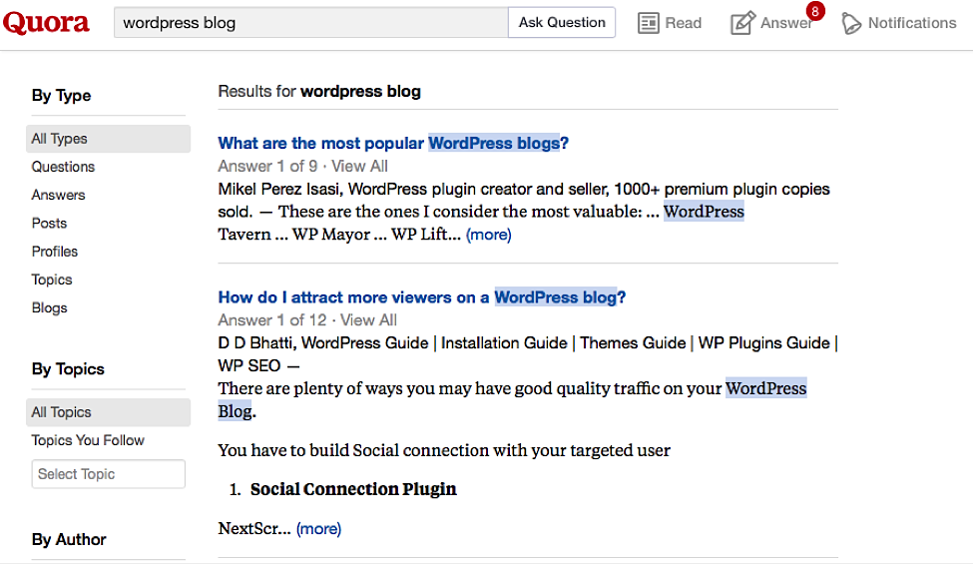The height and width of the screenshot is (564, 973).
Task: Open the Read feed icon
Action: [649, 23]
